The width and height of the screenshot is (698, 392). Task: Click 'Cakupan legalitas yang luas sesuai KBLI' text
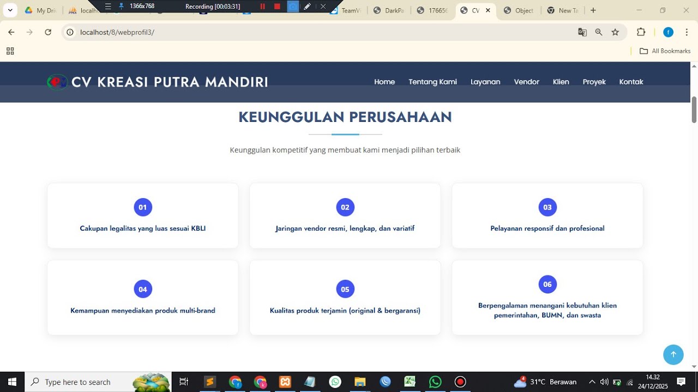[143, 229]
